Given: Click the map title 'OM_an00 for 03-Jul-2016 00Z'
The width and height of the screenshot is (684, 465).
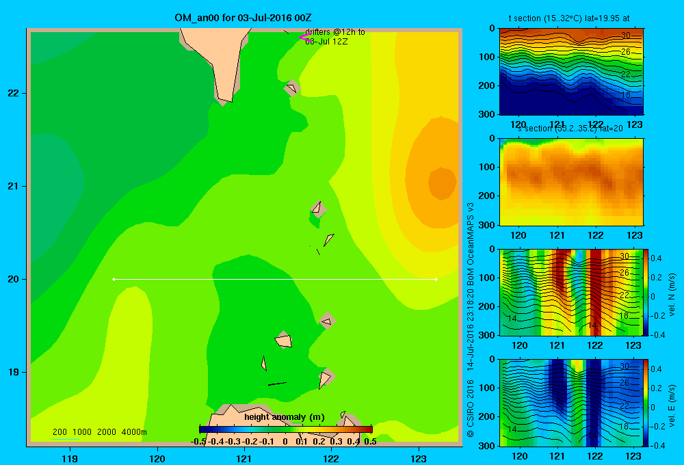Looking at the screenshot, I should pos(243,18).
